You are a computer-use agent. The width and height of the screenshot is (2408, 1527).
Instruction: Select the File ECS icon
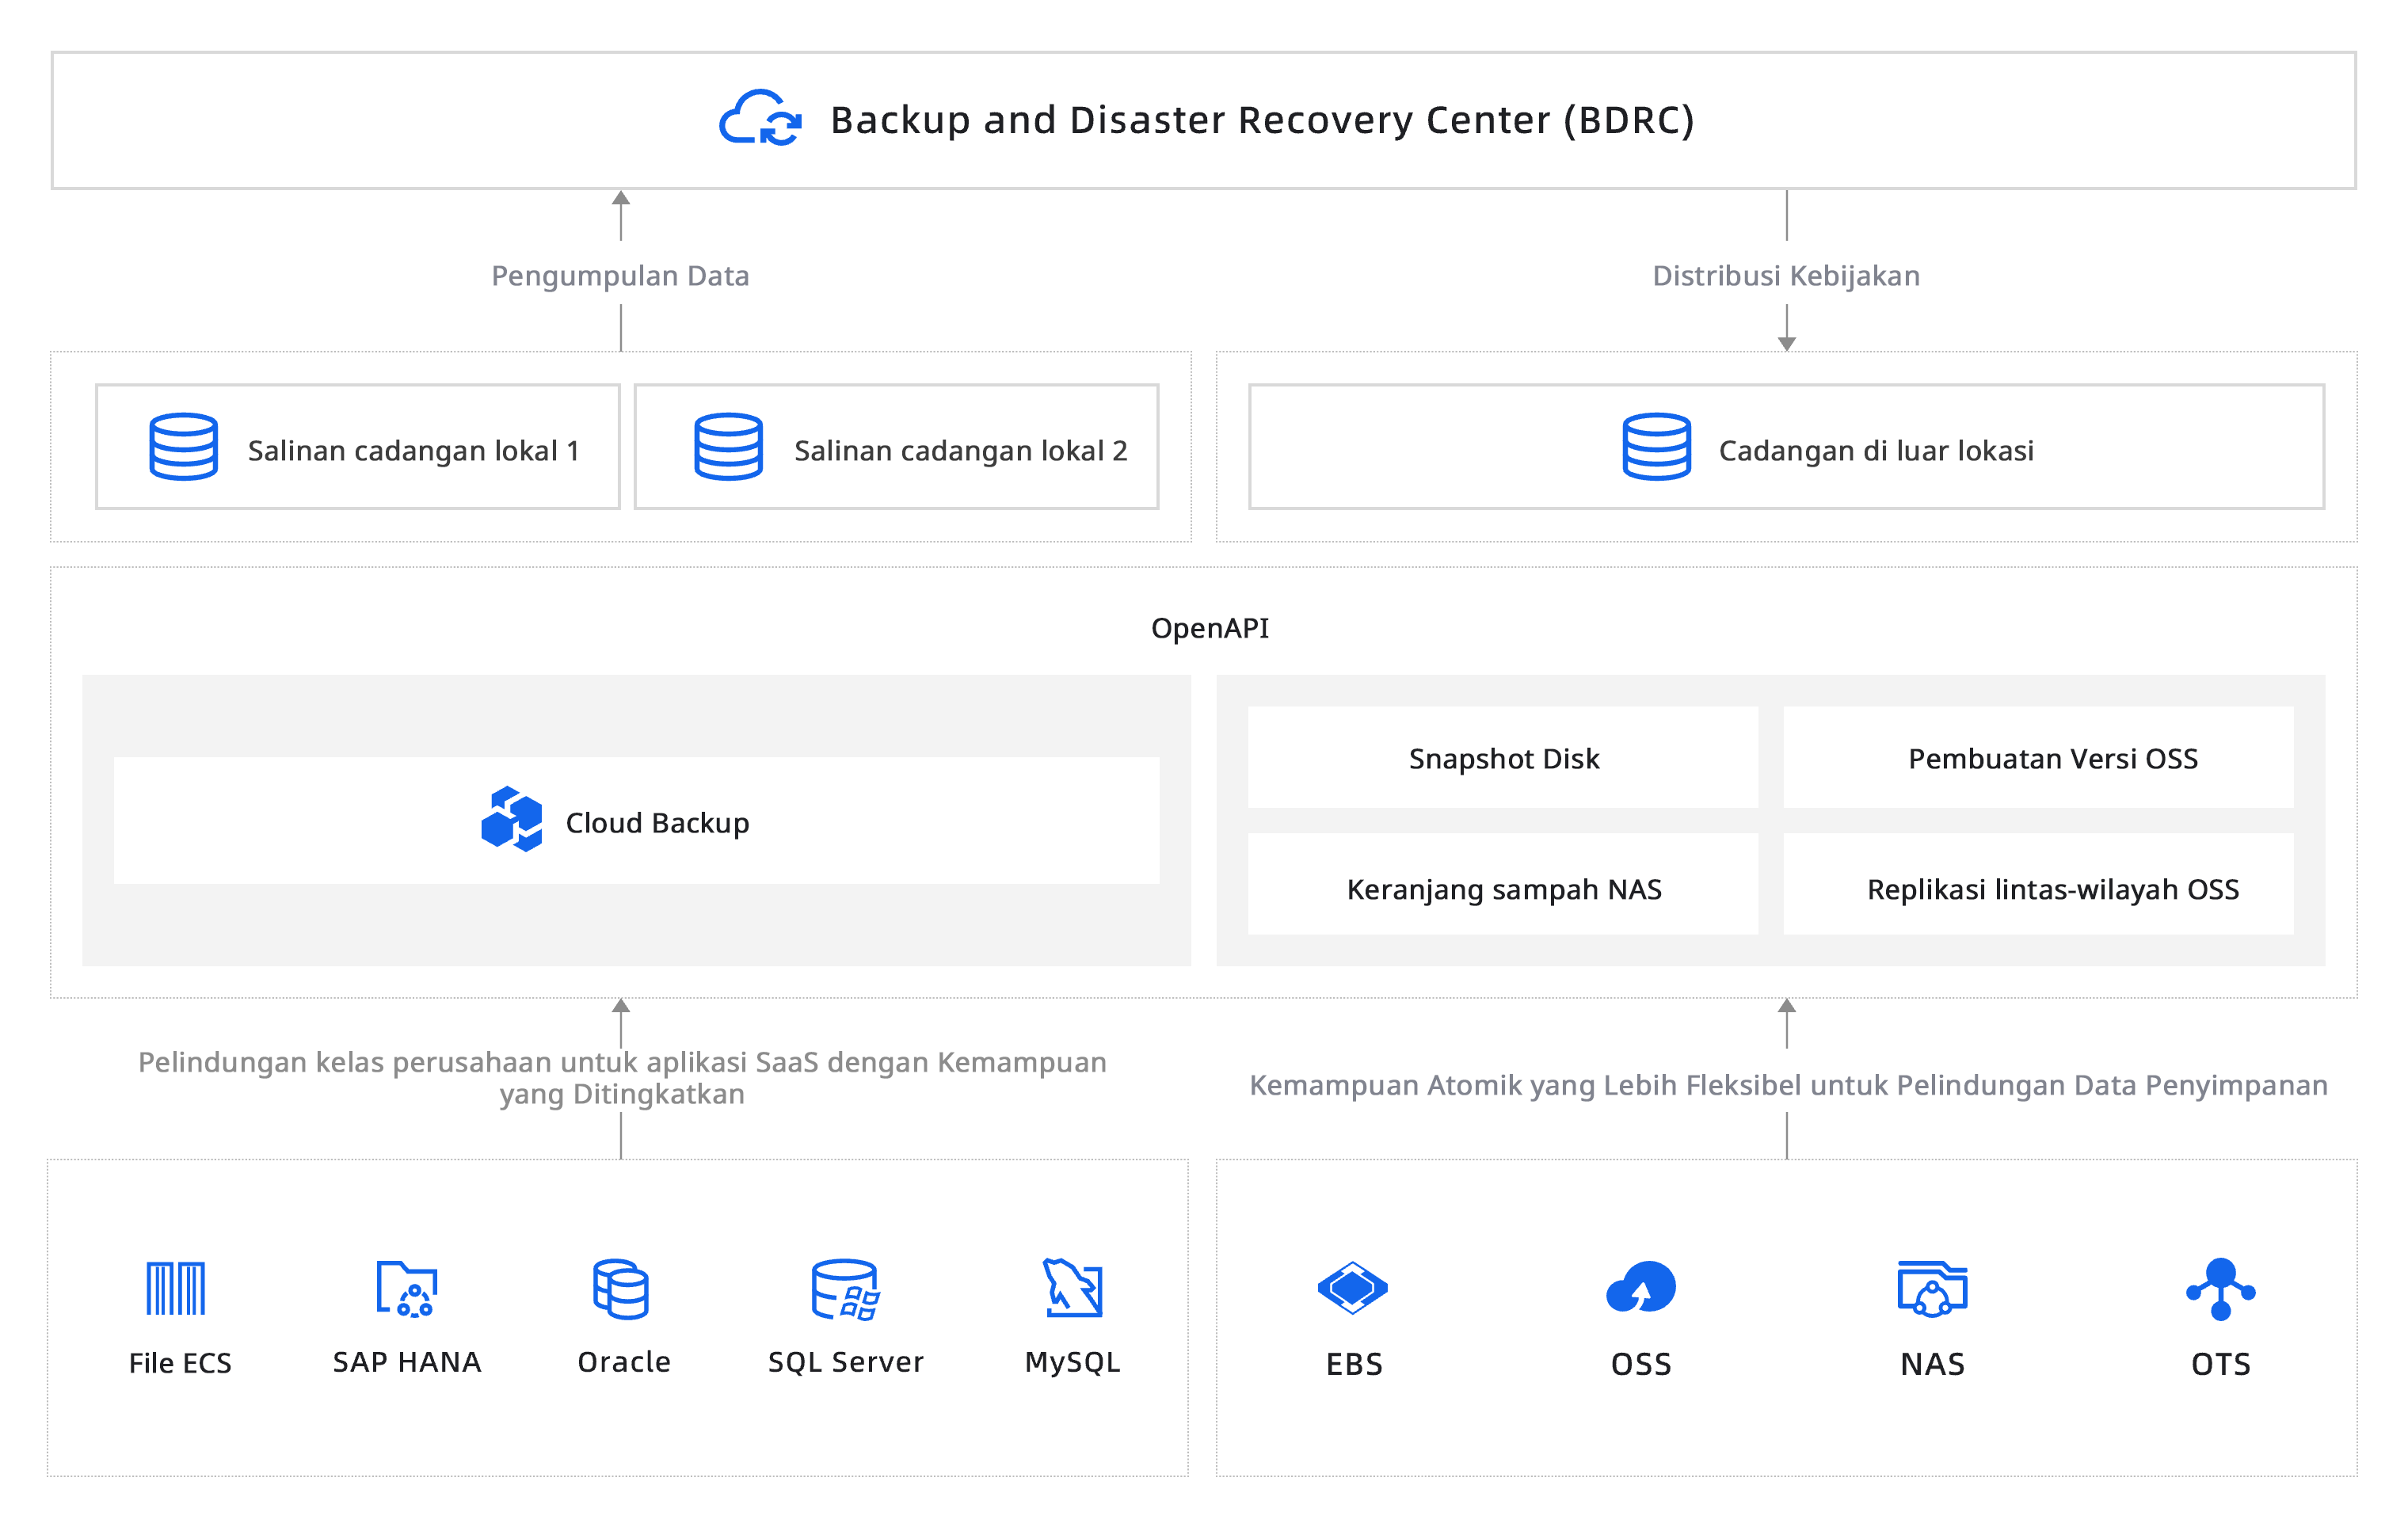176,1288
